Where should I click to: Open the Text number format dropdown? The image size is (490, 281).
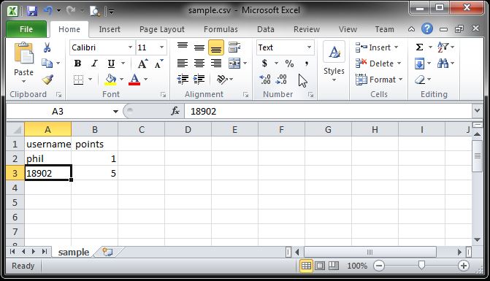309,47
